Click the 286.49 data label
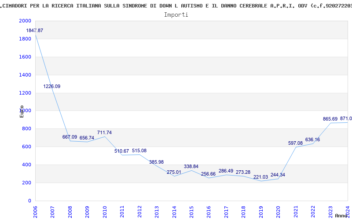 click(x=226, y=171)
